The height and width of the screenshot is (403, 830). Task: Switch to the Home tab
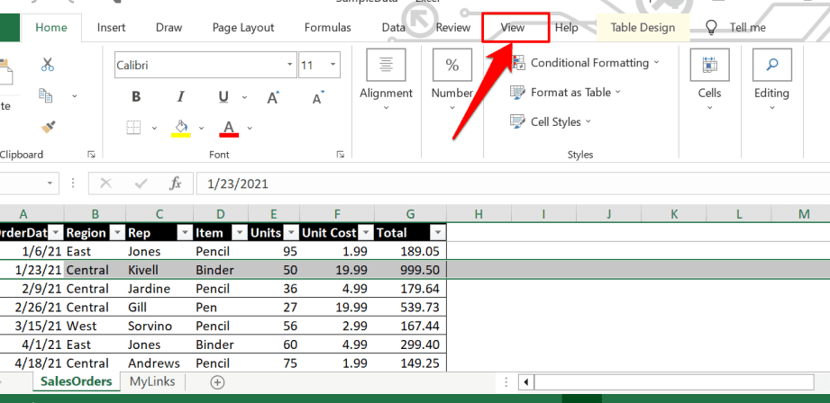pyautogui.click(x=51, y=28)
